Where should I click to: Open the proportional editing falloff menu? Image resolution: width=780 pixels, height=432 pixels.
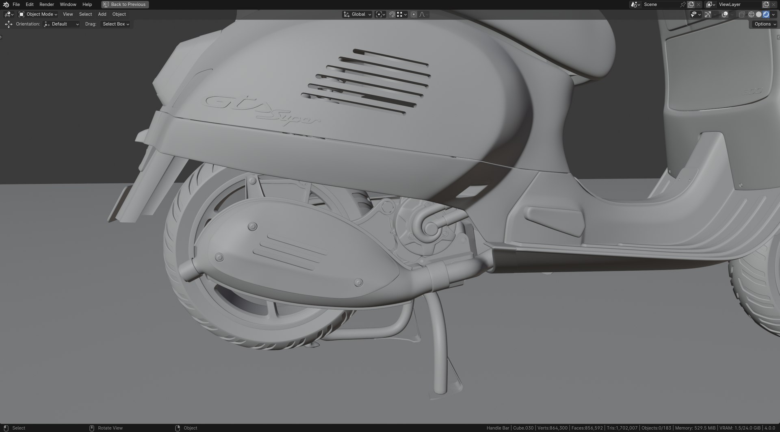point(423,14)
